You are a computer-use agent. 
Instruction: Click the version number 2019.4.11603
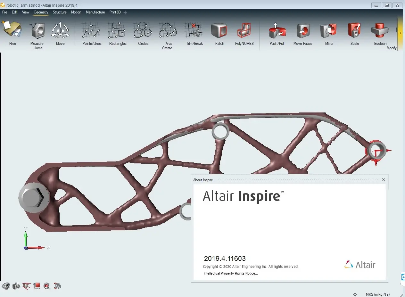pyautogui.click(x=225, y=259)
